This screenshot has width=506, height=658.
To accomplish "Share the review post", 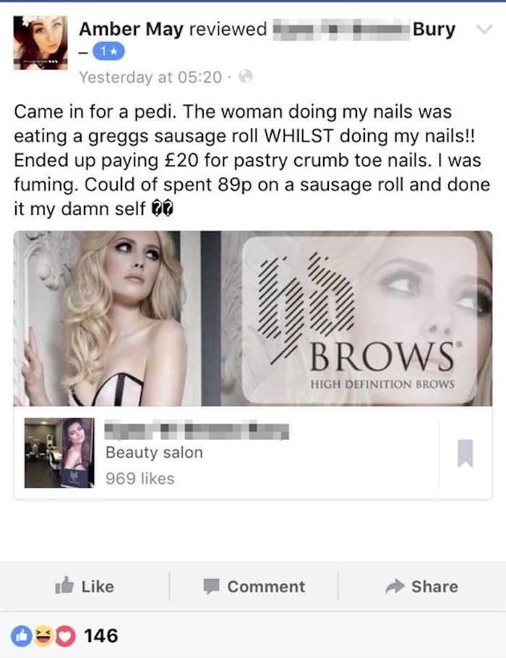I will 421,586.
